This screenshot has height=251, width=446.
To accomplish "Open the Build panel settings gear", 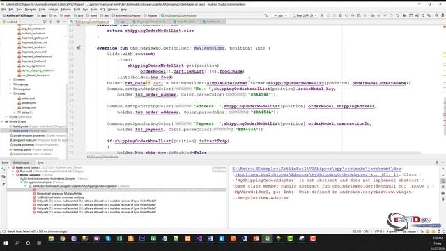I will pyautogui.click(x=437, y=162).
